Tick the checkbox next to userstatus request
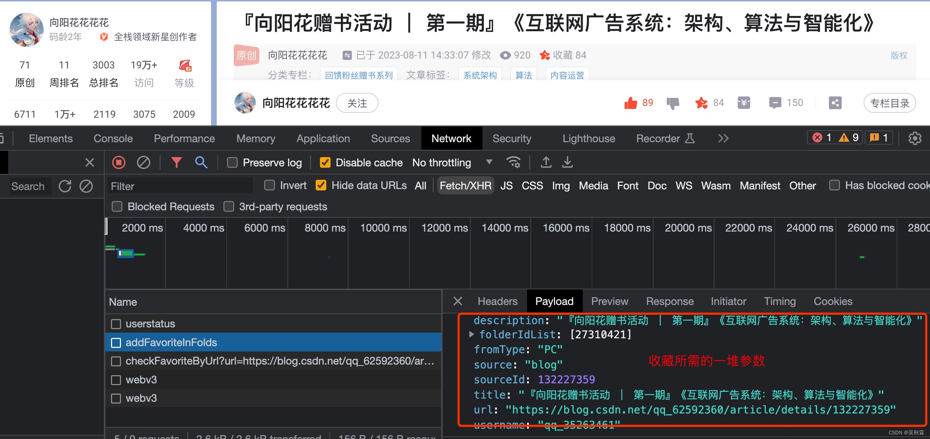 coord(116,324)
